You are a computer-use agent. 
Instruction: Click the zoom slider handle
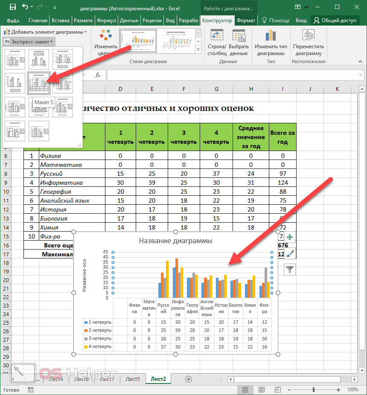coord(314,390)
